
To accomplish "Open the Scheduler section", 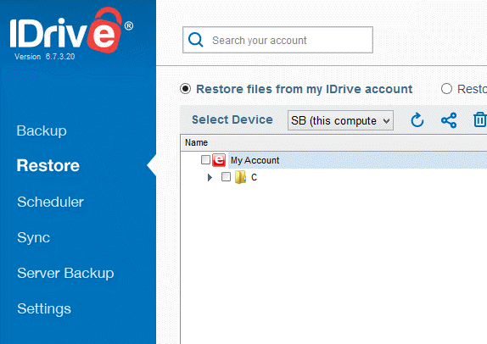I will tap(50, 202).
